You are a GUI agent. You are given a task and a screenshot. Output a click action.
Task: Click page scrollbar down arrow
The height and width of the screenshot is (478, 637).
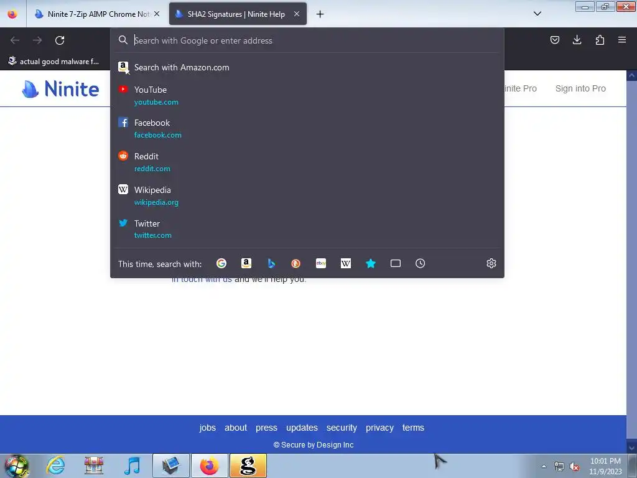(632, 448)
